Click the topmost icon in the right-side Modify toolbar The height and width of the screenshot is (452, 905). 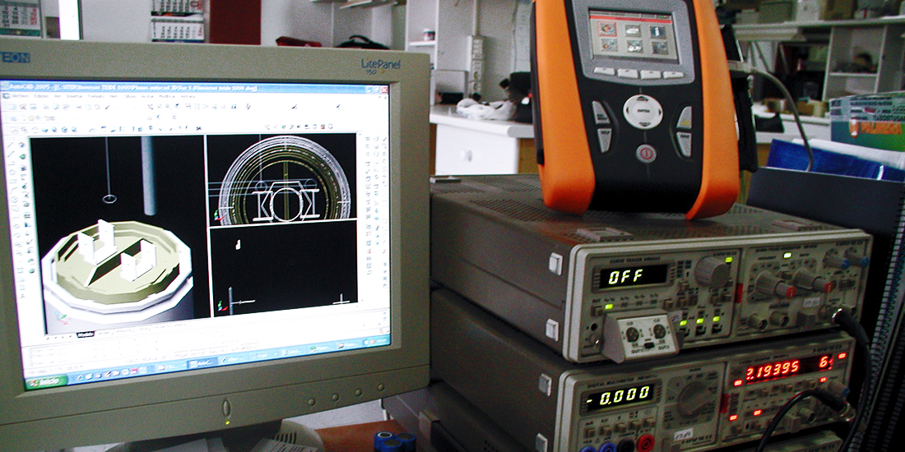click(x=367, y=140)
